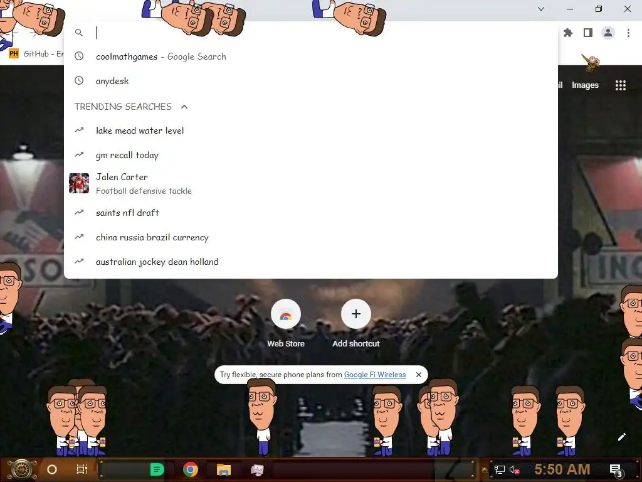Select the Jalen Carter football suggestion
This screenshot has height=482, width=642.
311,184
